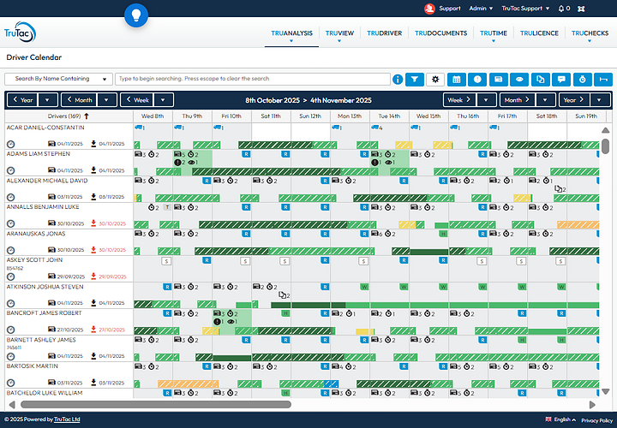
Task: Open the TRUCHECKS menu
Action: [590, 33]
